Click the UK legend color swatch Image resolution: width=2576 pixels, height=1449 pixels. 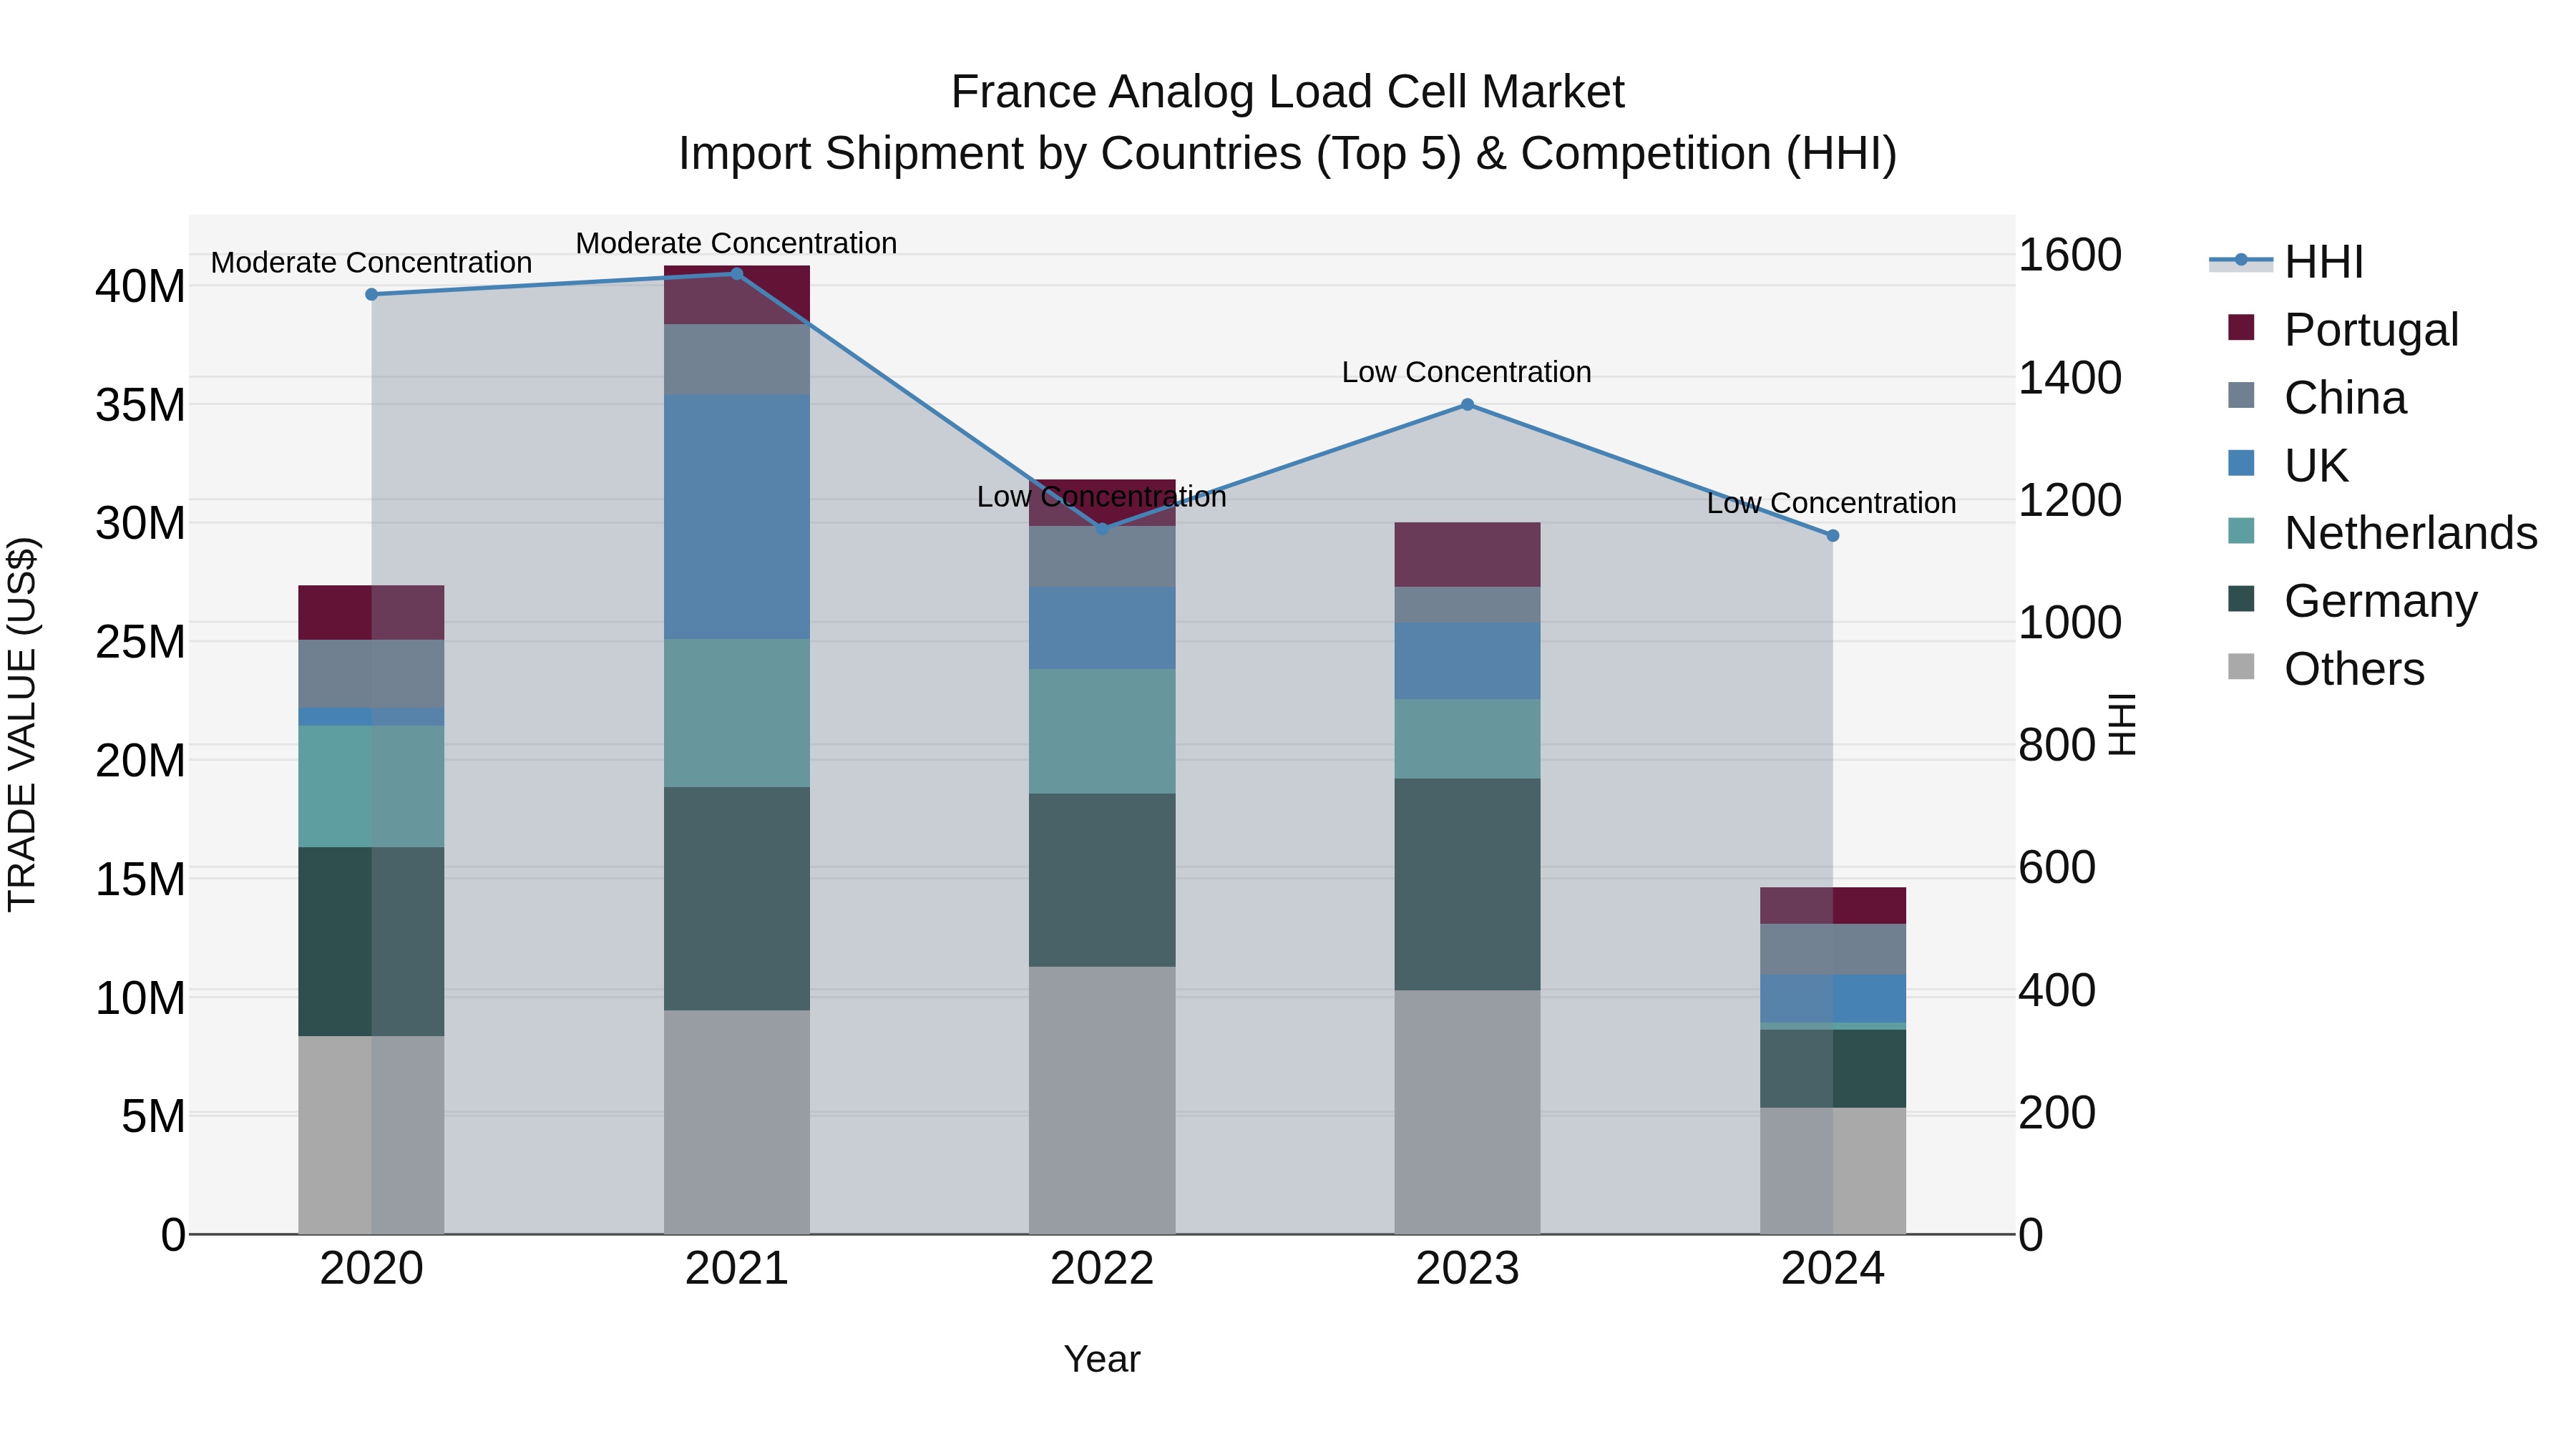[2241, 464]
